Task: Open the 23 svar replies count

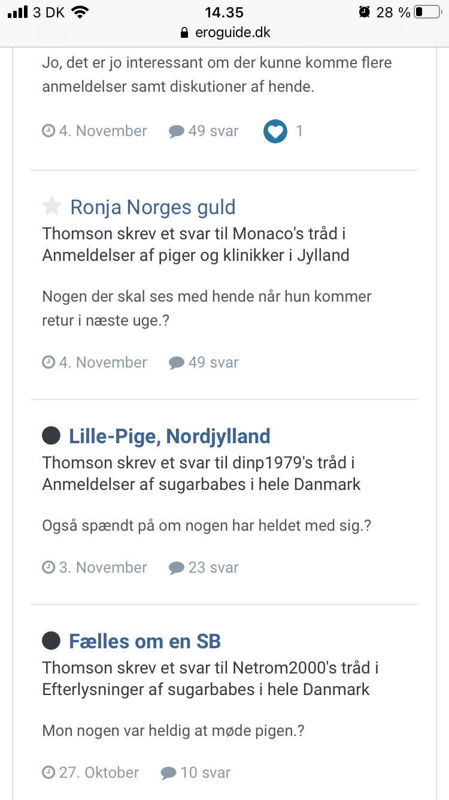Action: pyautogui.click(x=213, y=567)
